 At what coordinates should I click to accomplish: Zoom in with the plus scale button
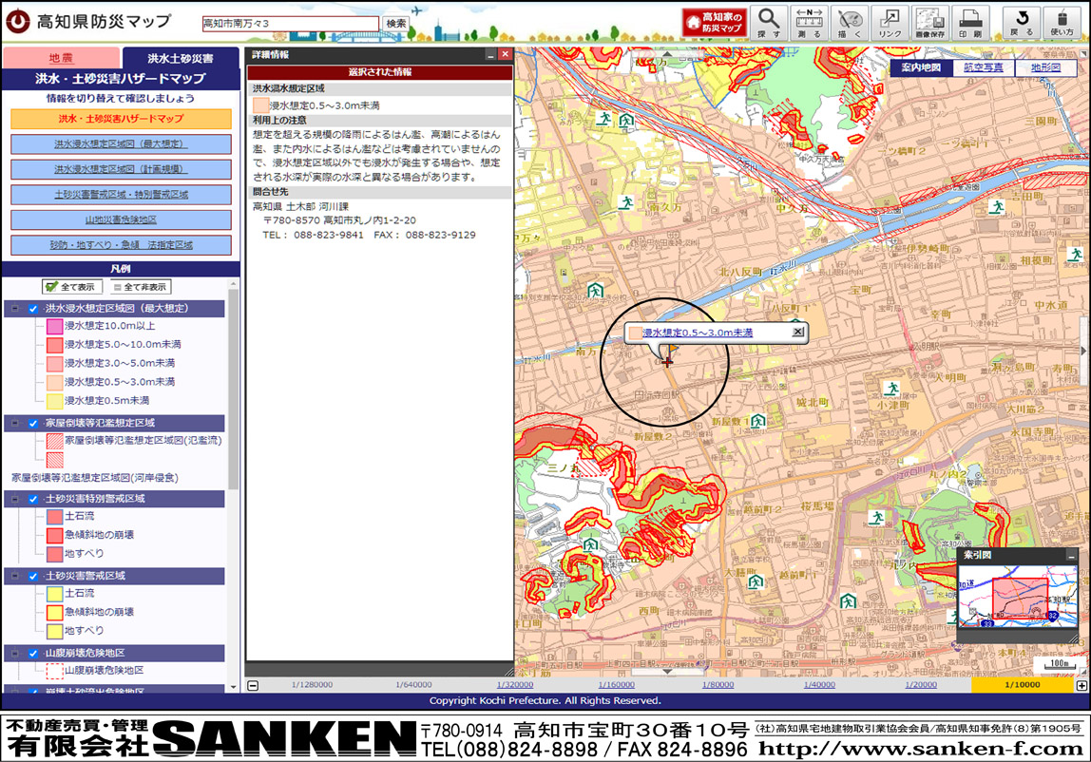[x=1081, y=685]
